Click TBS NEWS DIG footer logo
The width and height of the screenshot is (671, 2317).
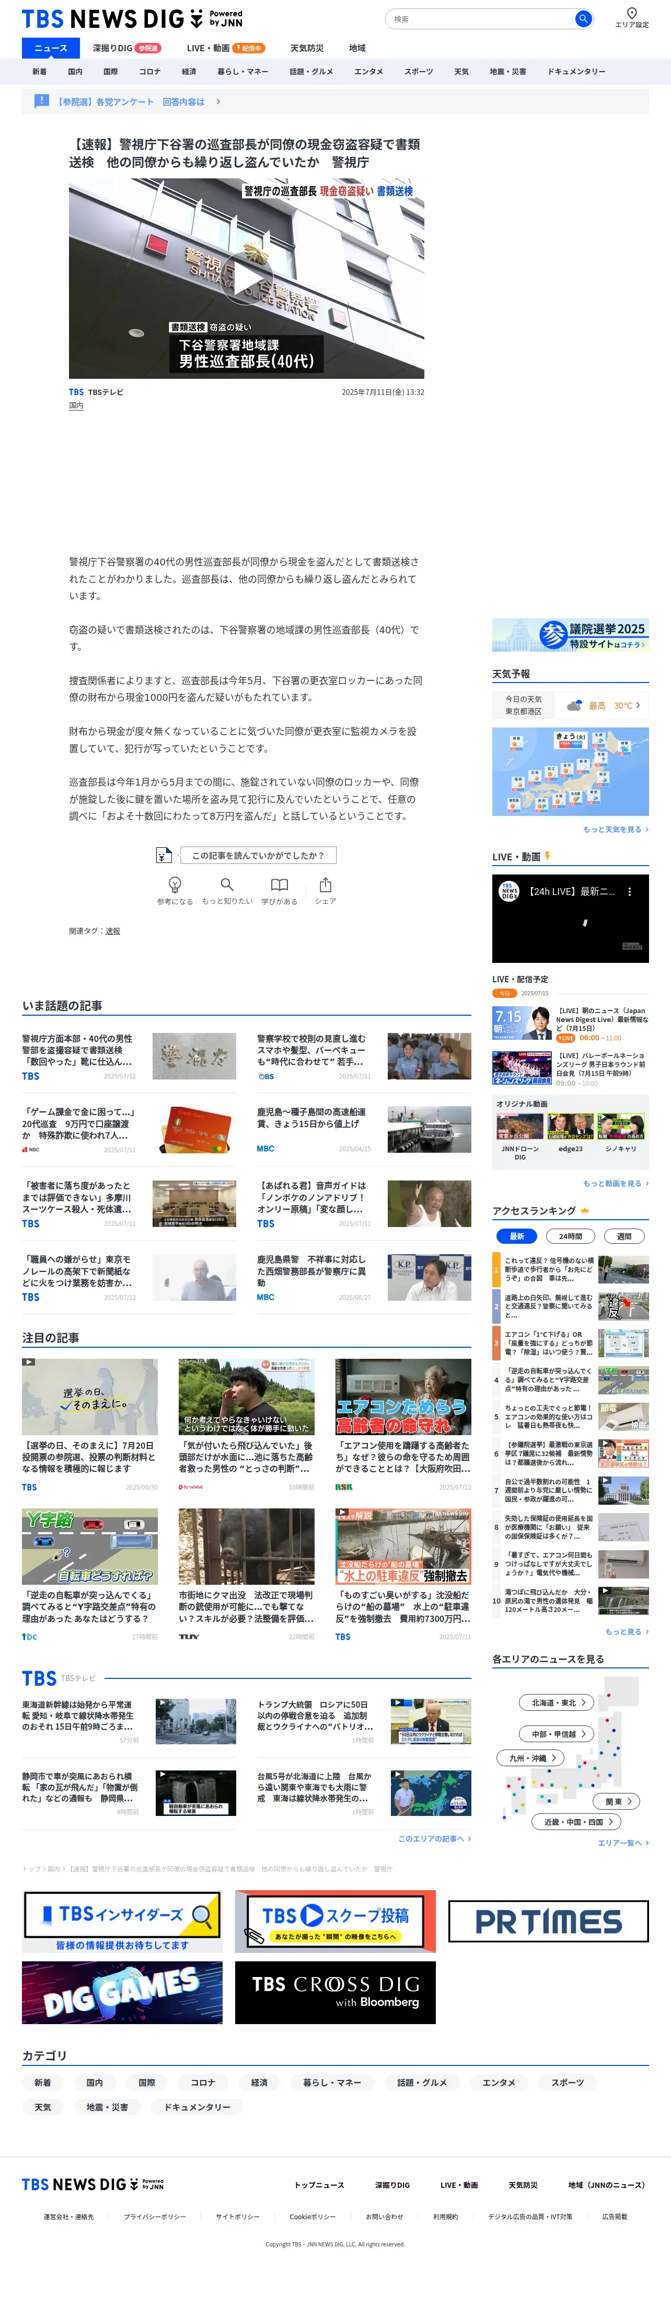click(92, 2184)
